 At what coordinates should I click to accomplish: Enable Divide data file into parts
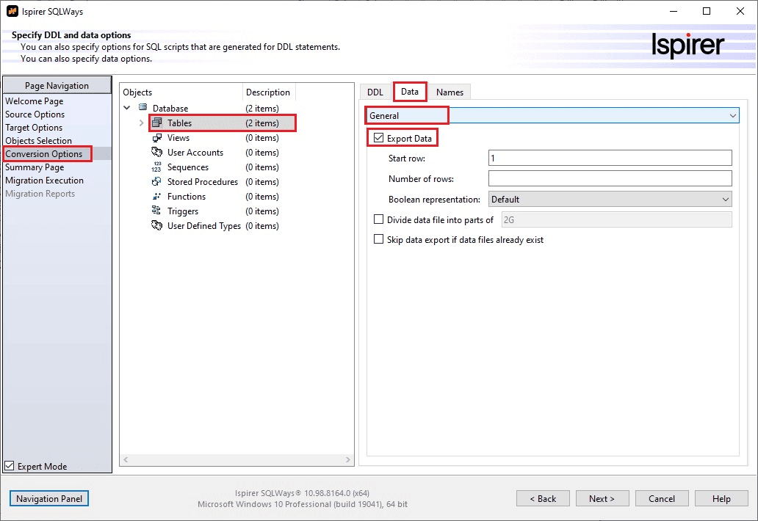[x=379, y=219]
